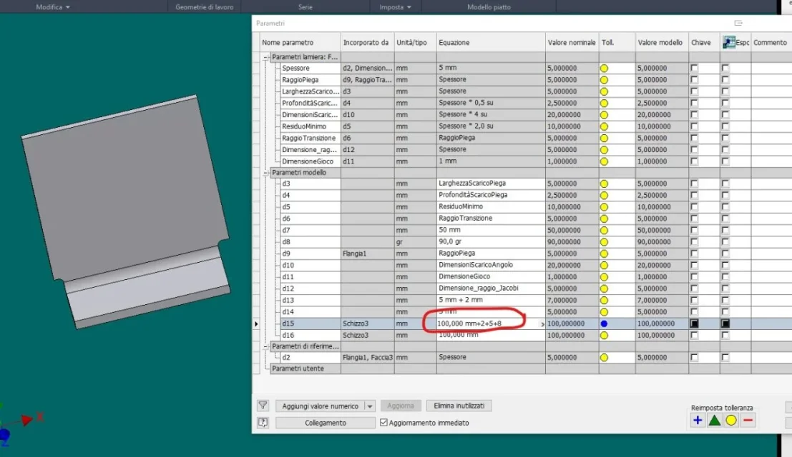Viewport: 792px width, 457px height.
Task: Click the Valore nominale column header
Action: pyautogui.click(x=572, y=42)
